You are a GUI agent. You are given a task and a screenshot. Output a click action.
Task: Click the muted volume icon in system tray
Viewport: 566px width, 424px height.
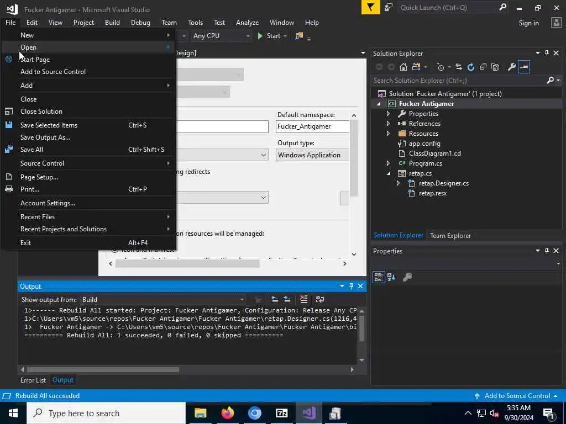point(494,413)
